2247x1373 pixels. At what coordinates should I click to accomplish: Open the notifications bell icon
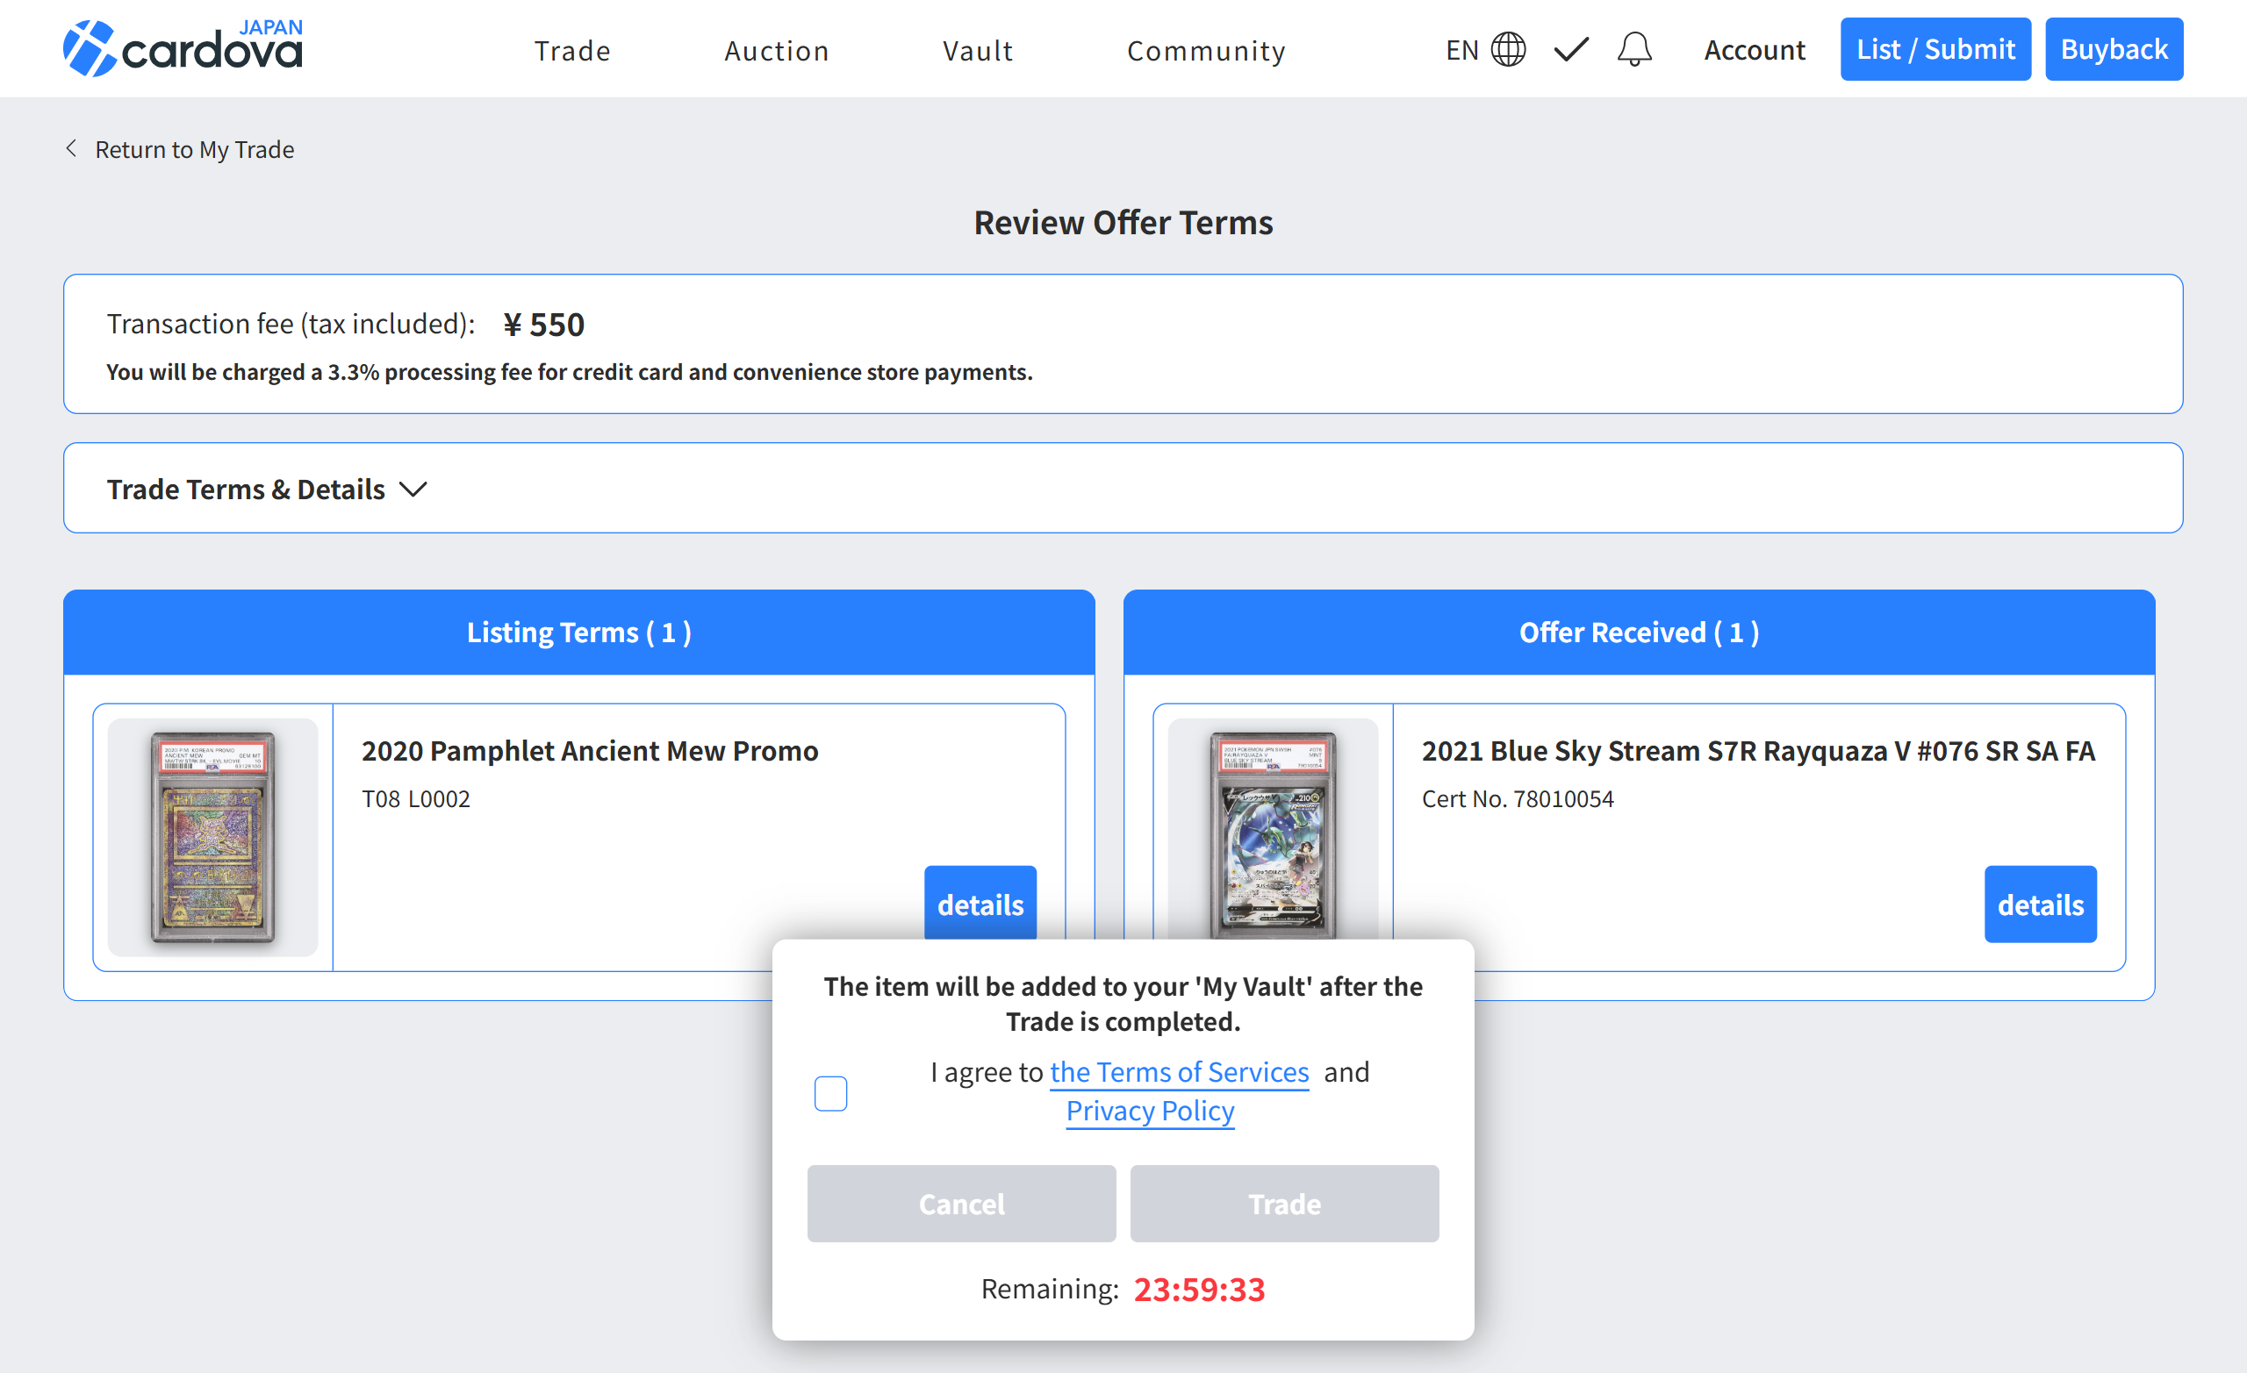1634,49
